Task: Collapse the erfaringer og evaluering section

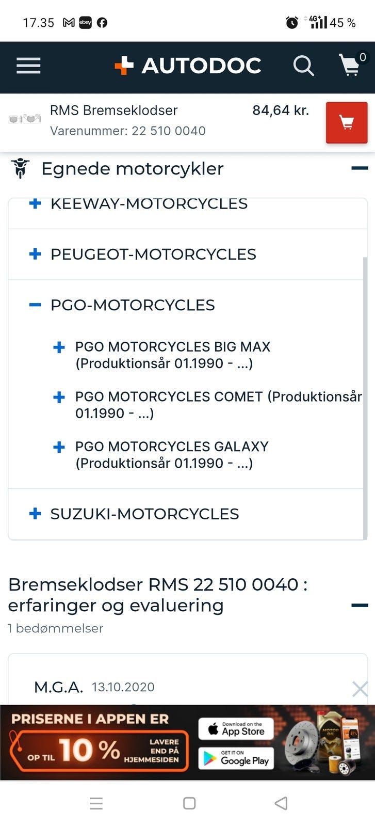Action: [360, 605]
